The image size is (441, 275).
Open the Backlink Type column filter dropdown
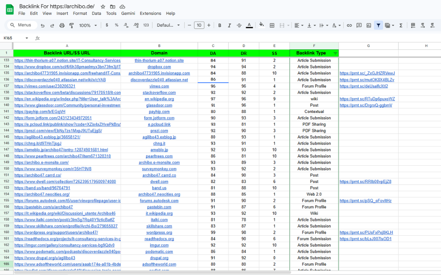(x=335, y=53)
